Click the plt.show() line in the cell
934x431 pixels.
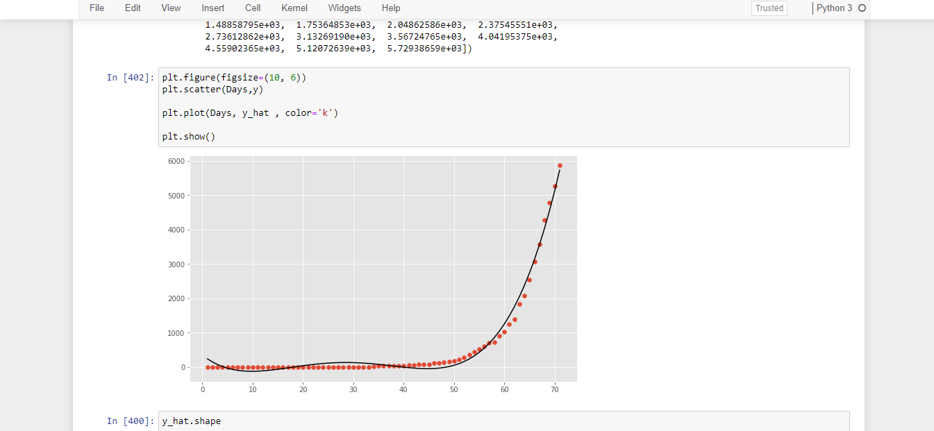(189, 136)
